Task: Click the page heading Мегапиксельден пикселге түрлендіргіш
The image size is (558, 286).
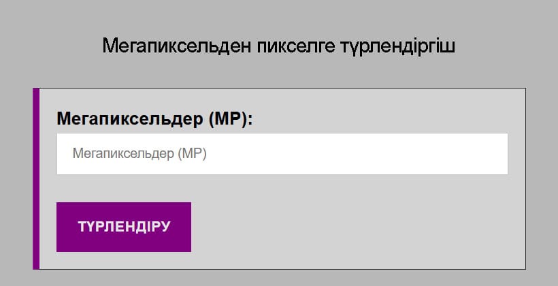Action: [x=279, y=46]
